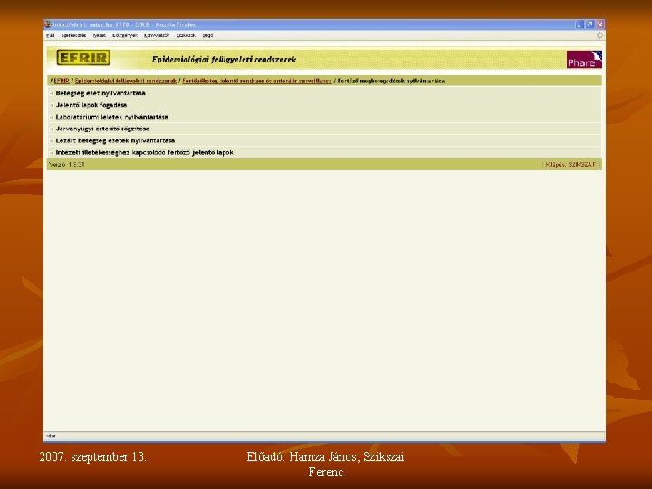Click the Fertőző megbetegedések nyilvántartása breadcrumb text
652x489 pixels.
pyautogui.click(x=391, y=81)
